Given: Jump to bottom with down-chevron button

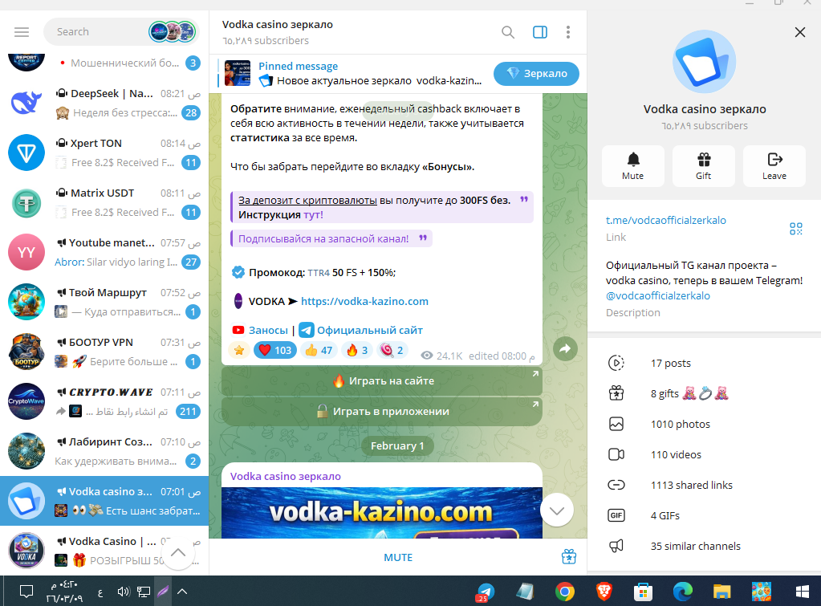Looking at the screenshot, I should tap(557, 510).
